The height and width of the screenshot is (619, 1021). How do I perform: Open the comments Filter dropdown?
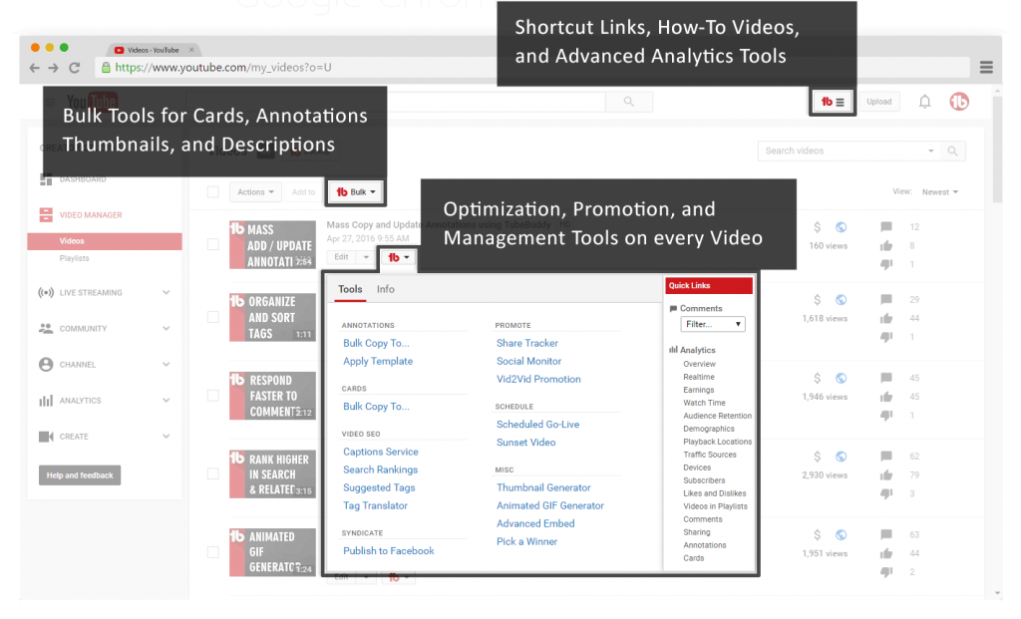pos(713,324)
